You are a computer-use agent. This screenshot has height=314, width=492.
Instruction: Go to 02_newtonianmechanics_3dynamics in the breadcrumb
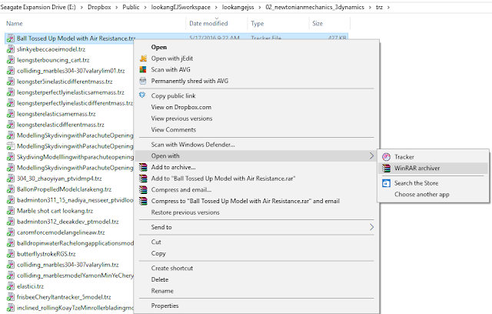point(314,7)
